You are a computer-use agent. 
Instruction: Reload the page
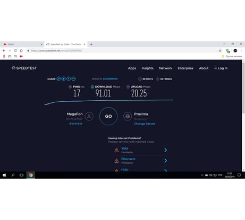[x=15, y=51]
